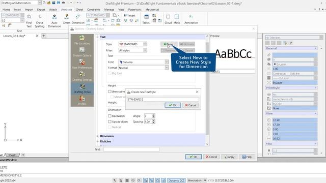Viewport: 326px width, 183px height.
Task: Select the Mask tool
Action: click(177, 19)
